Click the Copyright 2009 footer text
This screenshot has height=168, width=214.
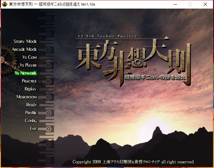pos(133,162)
